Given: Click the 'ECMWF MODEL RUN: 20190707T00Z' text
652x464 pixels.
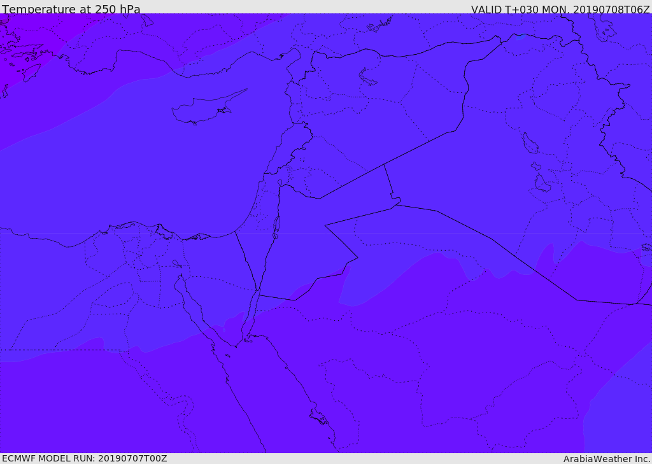Looking at the screenshot, I should 85,459.
